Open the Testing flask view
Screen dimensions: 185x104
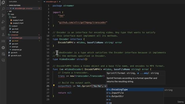(x=3, y=35)
